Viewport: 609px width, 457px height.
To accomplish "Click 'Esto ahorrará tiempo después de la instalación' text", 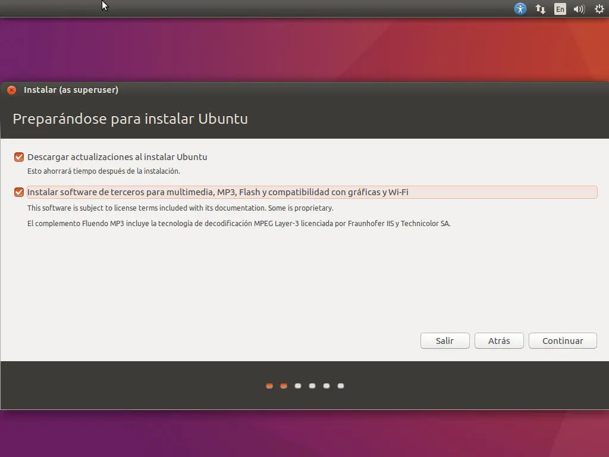I will point(103,171).
